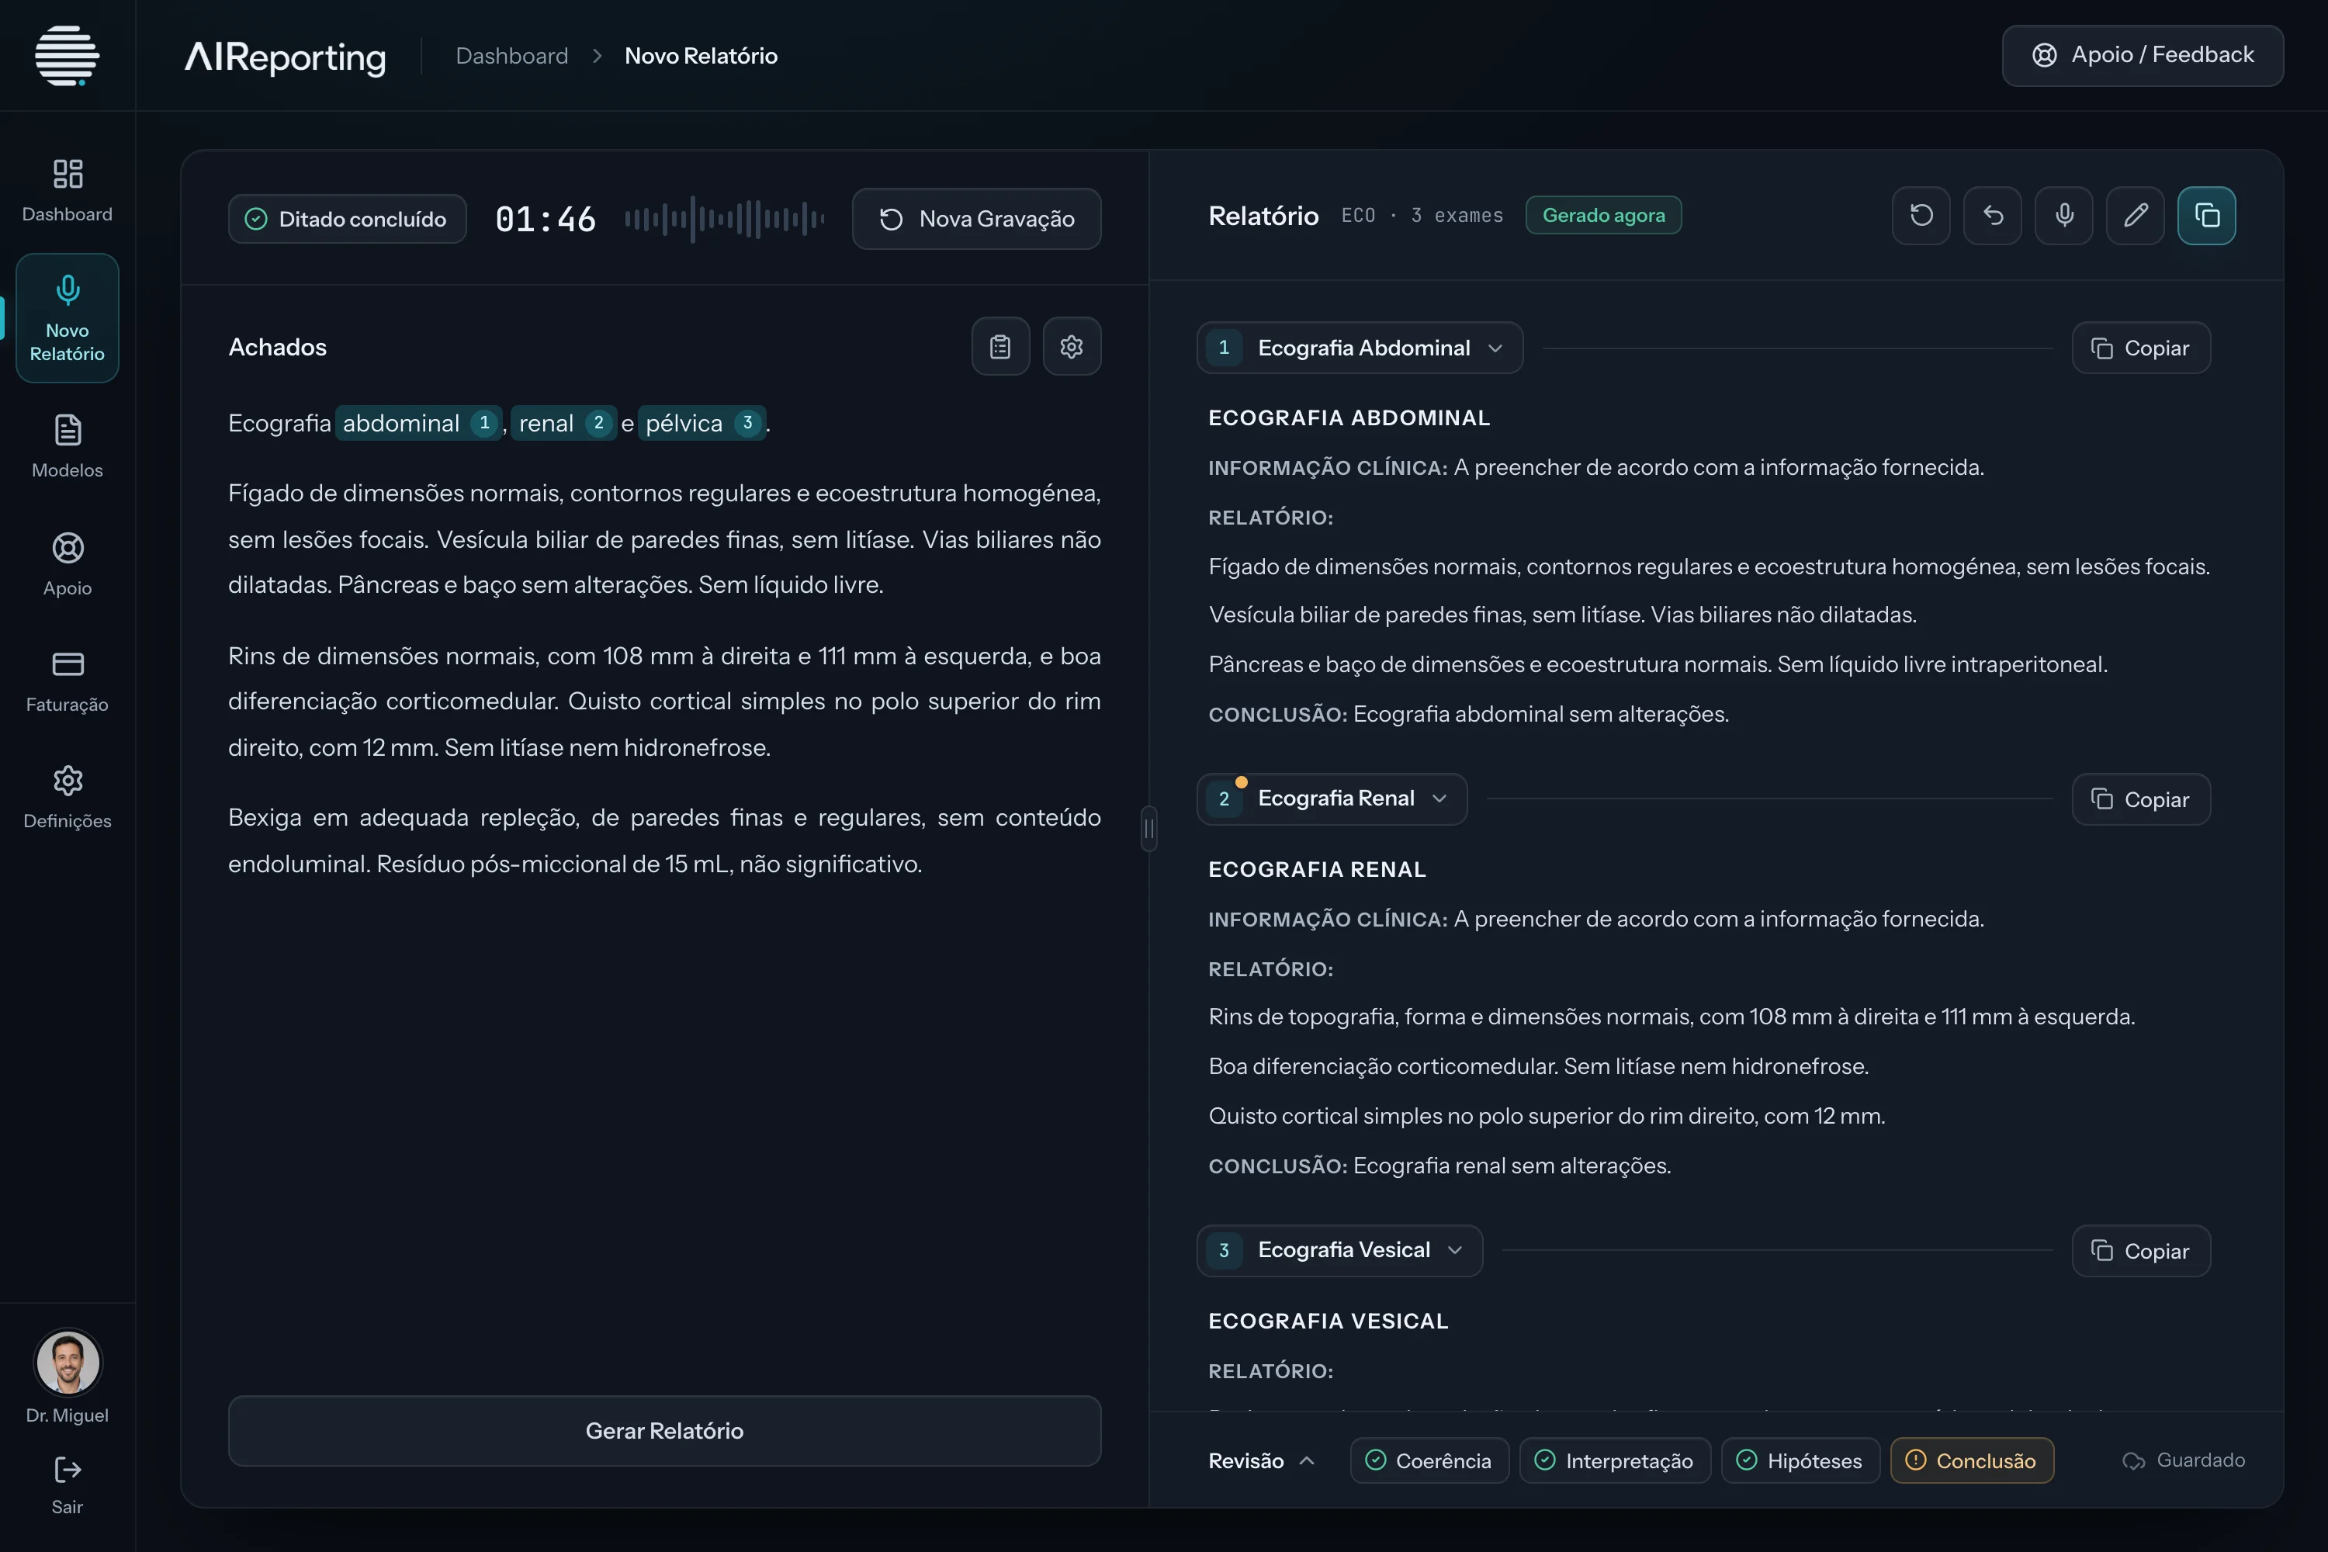
Task: Select the pélvica exam tag 3
Action: coord(702,423)
